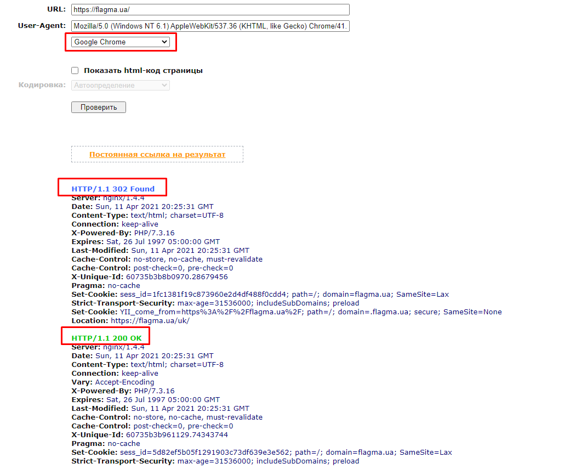Click the Кодировка: label

(42, 86)
